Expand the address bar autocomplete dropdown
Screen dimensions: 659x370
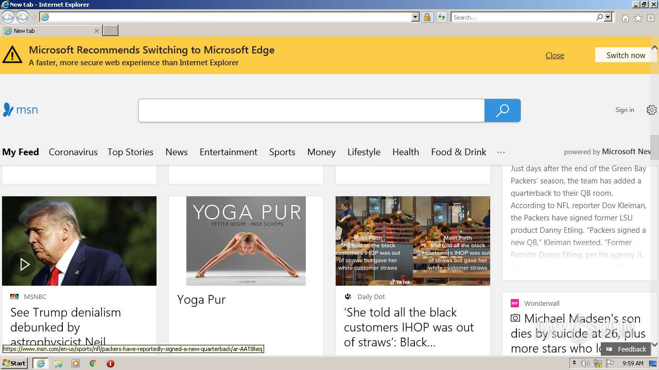tap(415, 17)
